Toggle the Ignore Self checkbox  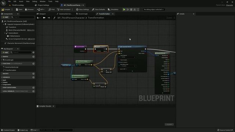pyautogui.click(x=126, y=69)
